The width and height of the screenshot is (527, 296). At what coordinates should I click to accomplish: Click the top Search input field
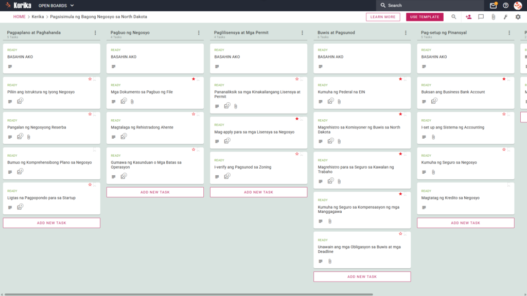click(x=430, y=5)
